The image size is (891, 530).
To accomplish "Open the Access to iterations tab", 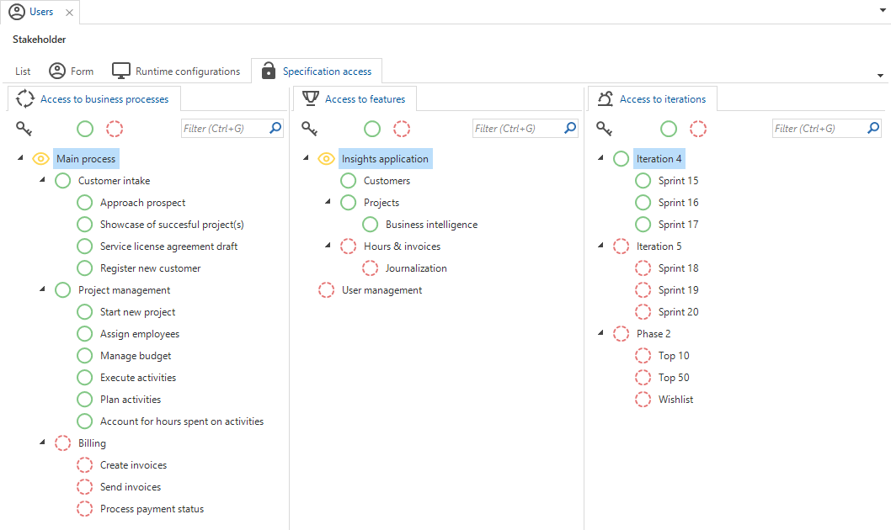I will [x=662, y=99].
